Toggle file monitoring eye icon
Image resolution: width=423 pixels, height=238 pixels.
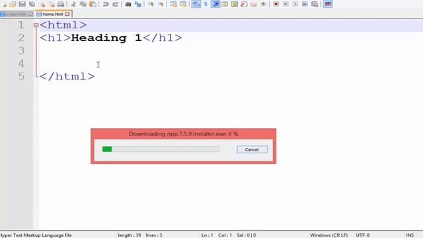click(x=263, y=4)
